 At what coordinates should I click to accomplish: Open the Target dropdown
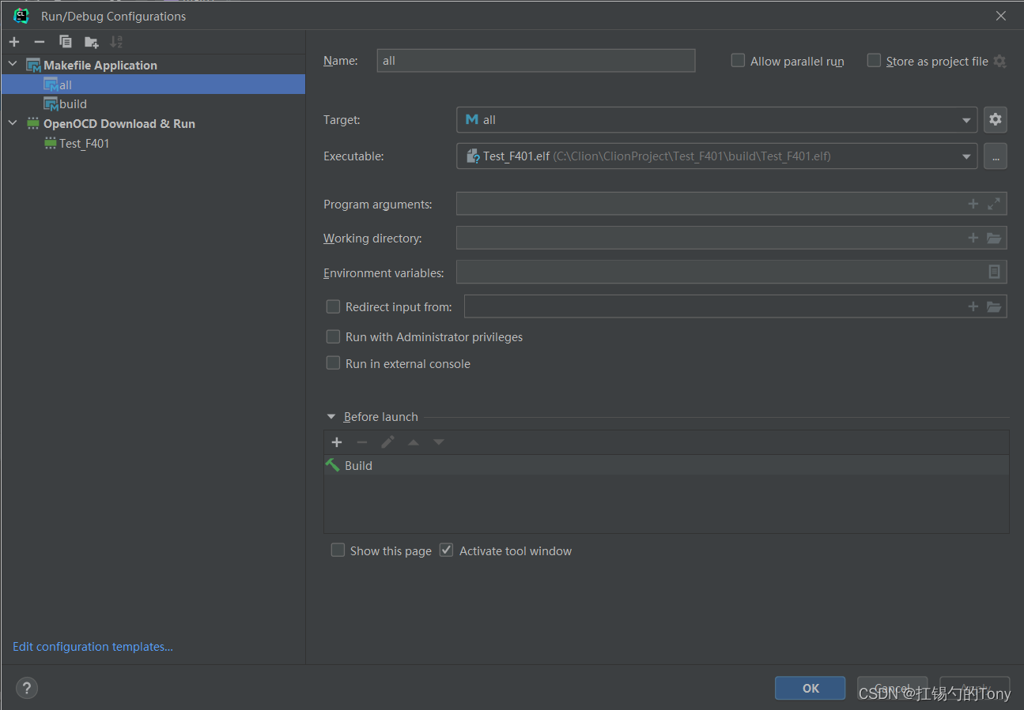[966, 120]
